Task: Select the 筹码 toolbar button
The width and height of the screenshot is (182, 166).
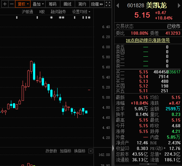Action: [x=53, y=4]
